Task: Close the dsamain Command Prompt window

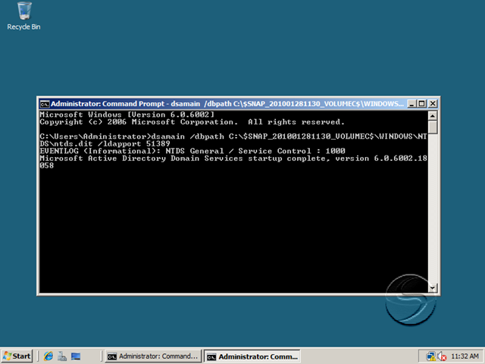Action: pyautogui.click(x=433, y=104)
